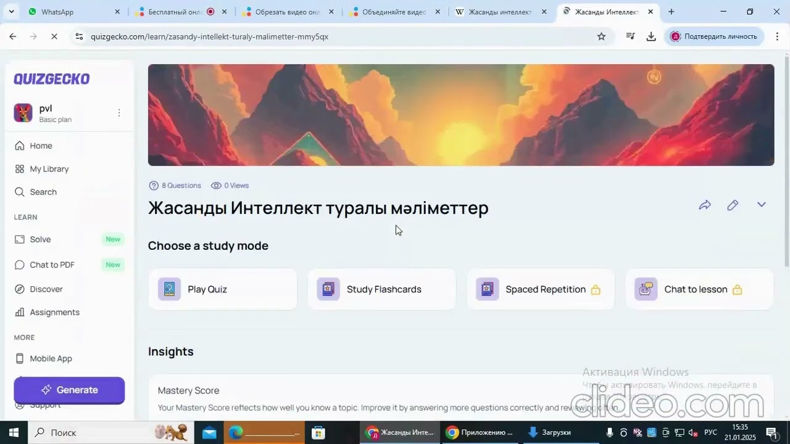
Task: Open Windows Start menu
Action: (x=13, y=432)
